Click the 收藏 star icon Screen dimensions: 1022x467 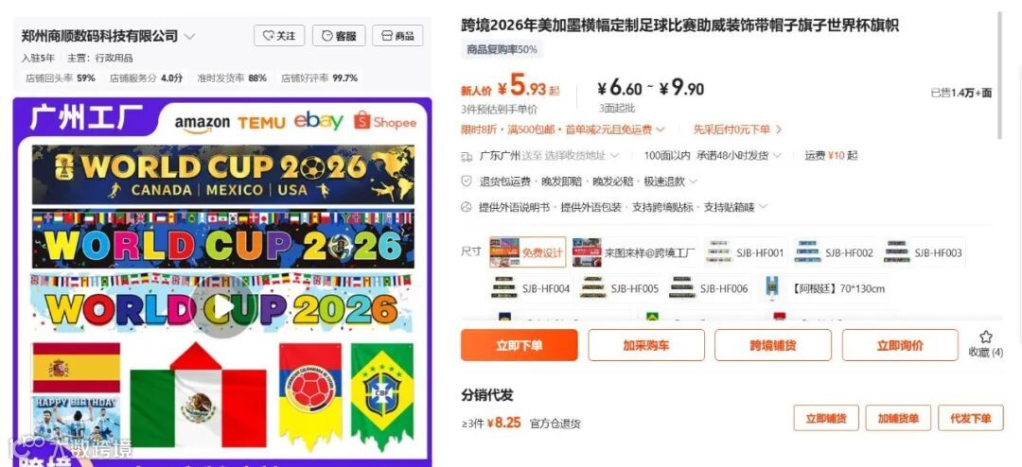click(x=985, y=337)
